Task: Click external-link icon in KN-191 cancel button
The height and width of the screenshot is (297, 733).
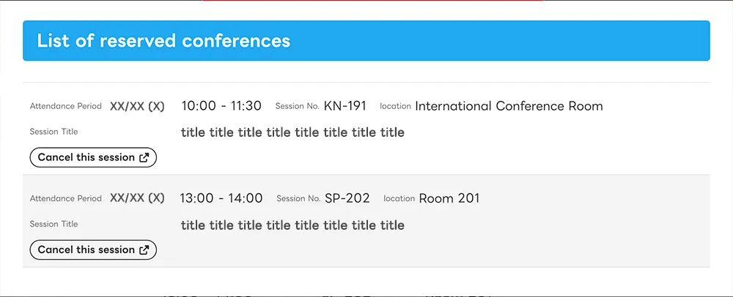Action: point(144,157)
